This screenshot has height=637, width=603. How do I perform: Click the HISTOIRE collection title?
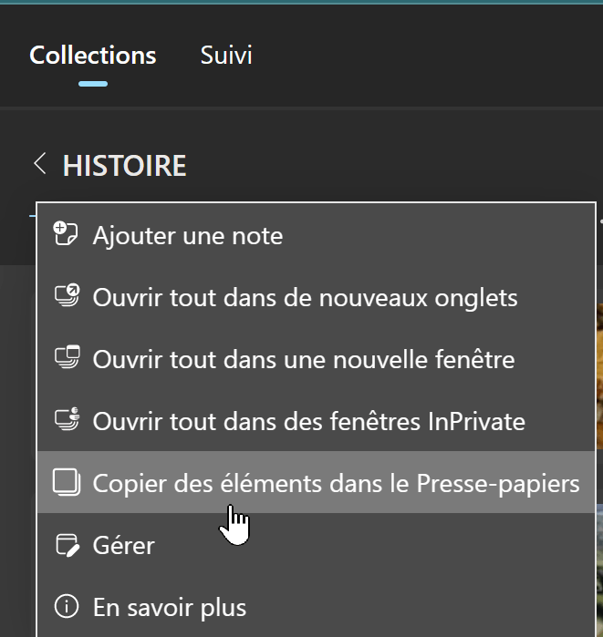tap(124, 166)
